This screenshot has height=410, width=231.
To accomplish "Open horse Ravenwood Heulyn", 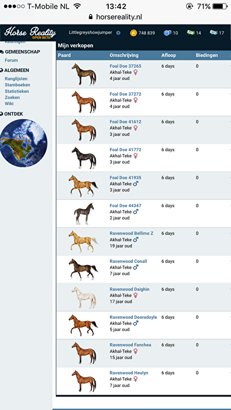I will coord(129,373).
